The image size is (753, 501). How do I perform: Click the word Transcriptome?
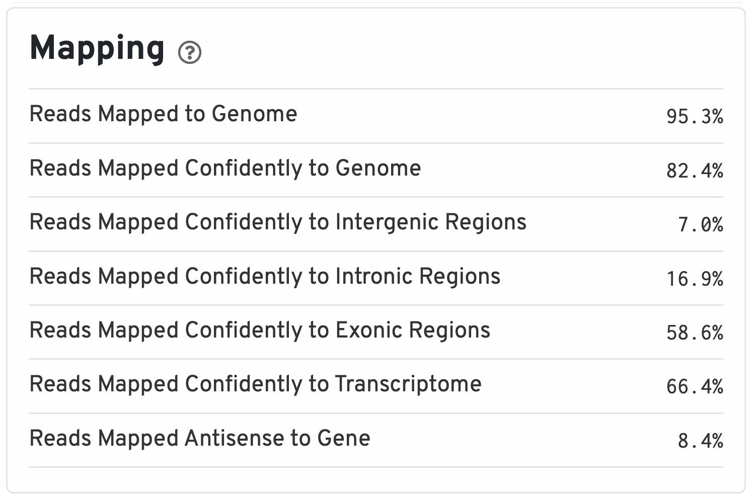(408, 384)
